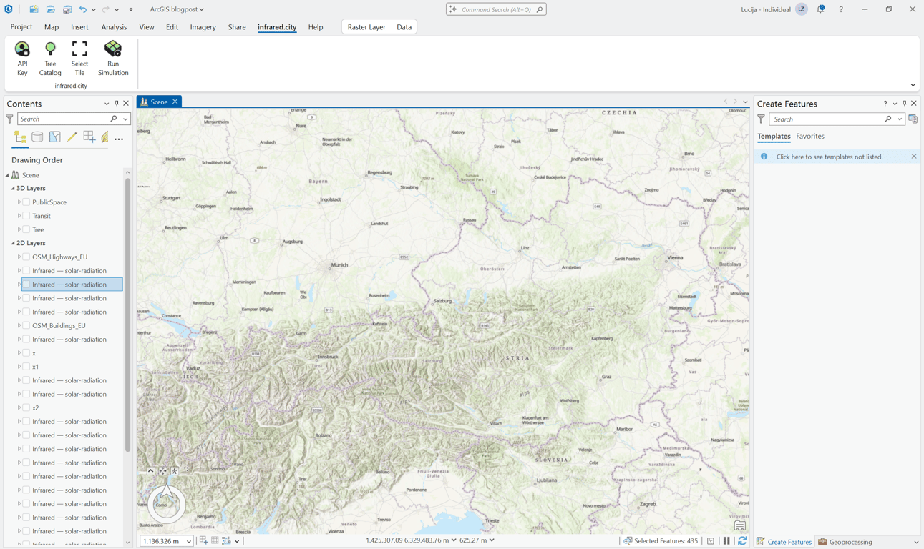Open the Create Features pane help
This screenshot has height=549, width=924.
coord(885,104)
